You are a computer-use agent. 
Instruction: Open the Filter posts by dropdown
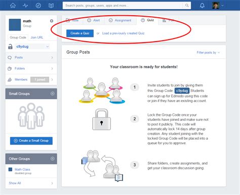click(x=208, y=52)
